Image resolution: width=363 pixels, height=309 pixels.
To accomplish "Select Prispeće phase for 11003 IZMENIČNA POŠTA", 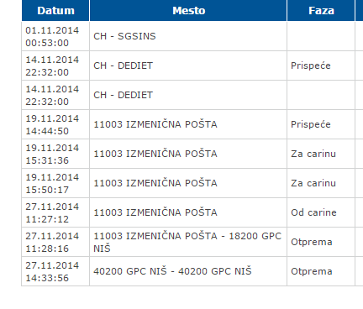I will point(321,124).
